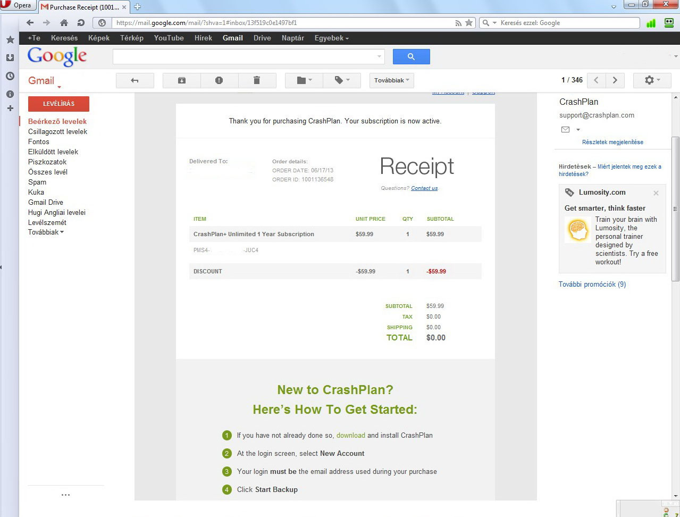Screen dimensions: 680x517
Task: Bookmark page with address bar star
Action: pyautogui.click(x=469, y=23)
